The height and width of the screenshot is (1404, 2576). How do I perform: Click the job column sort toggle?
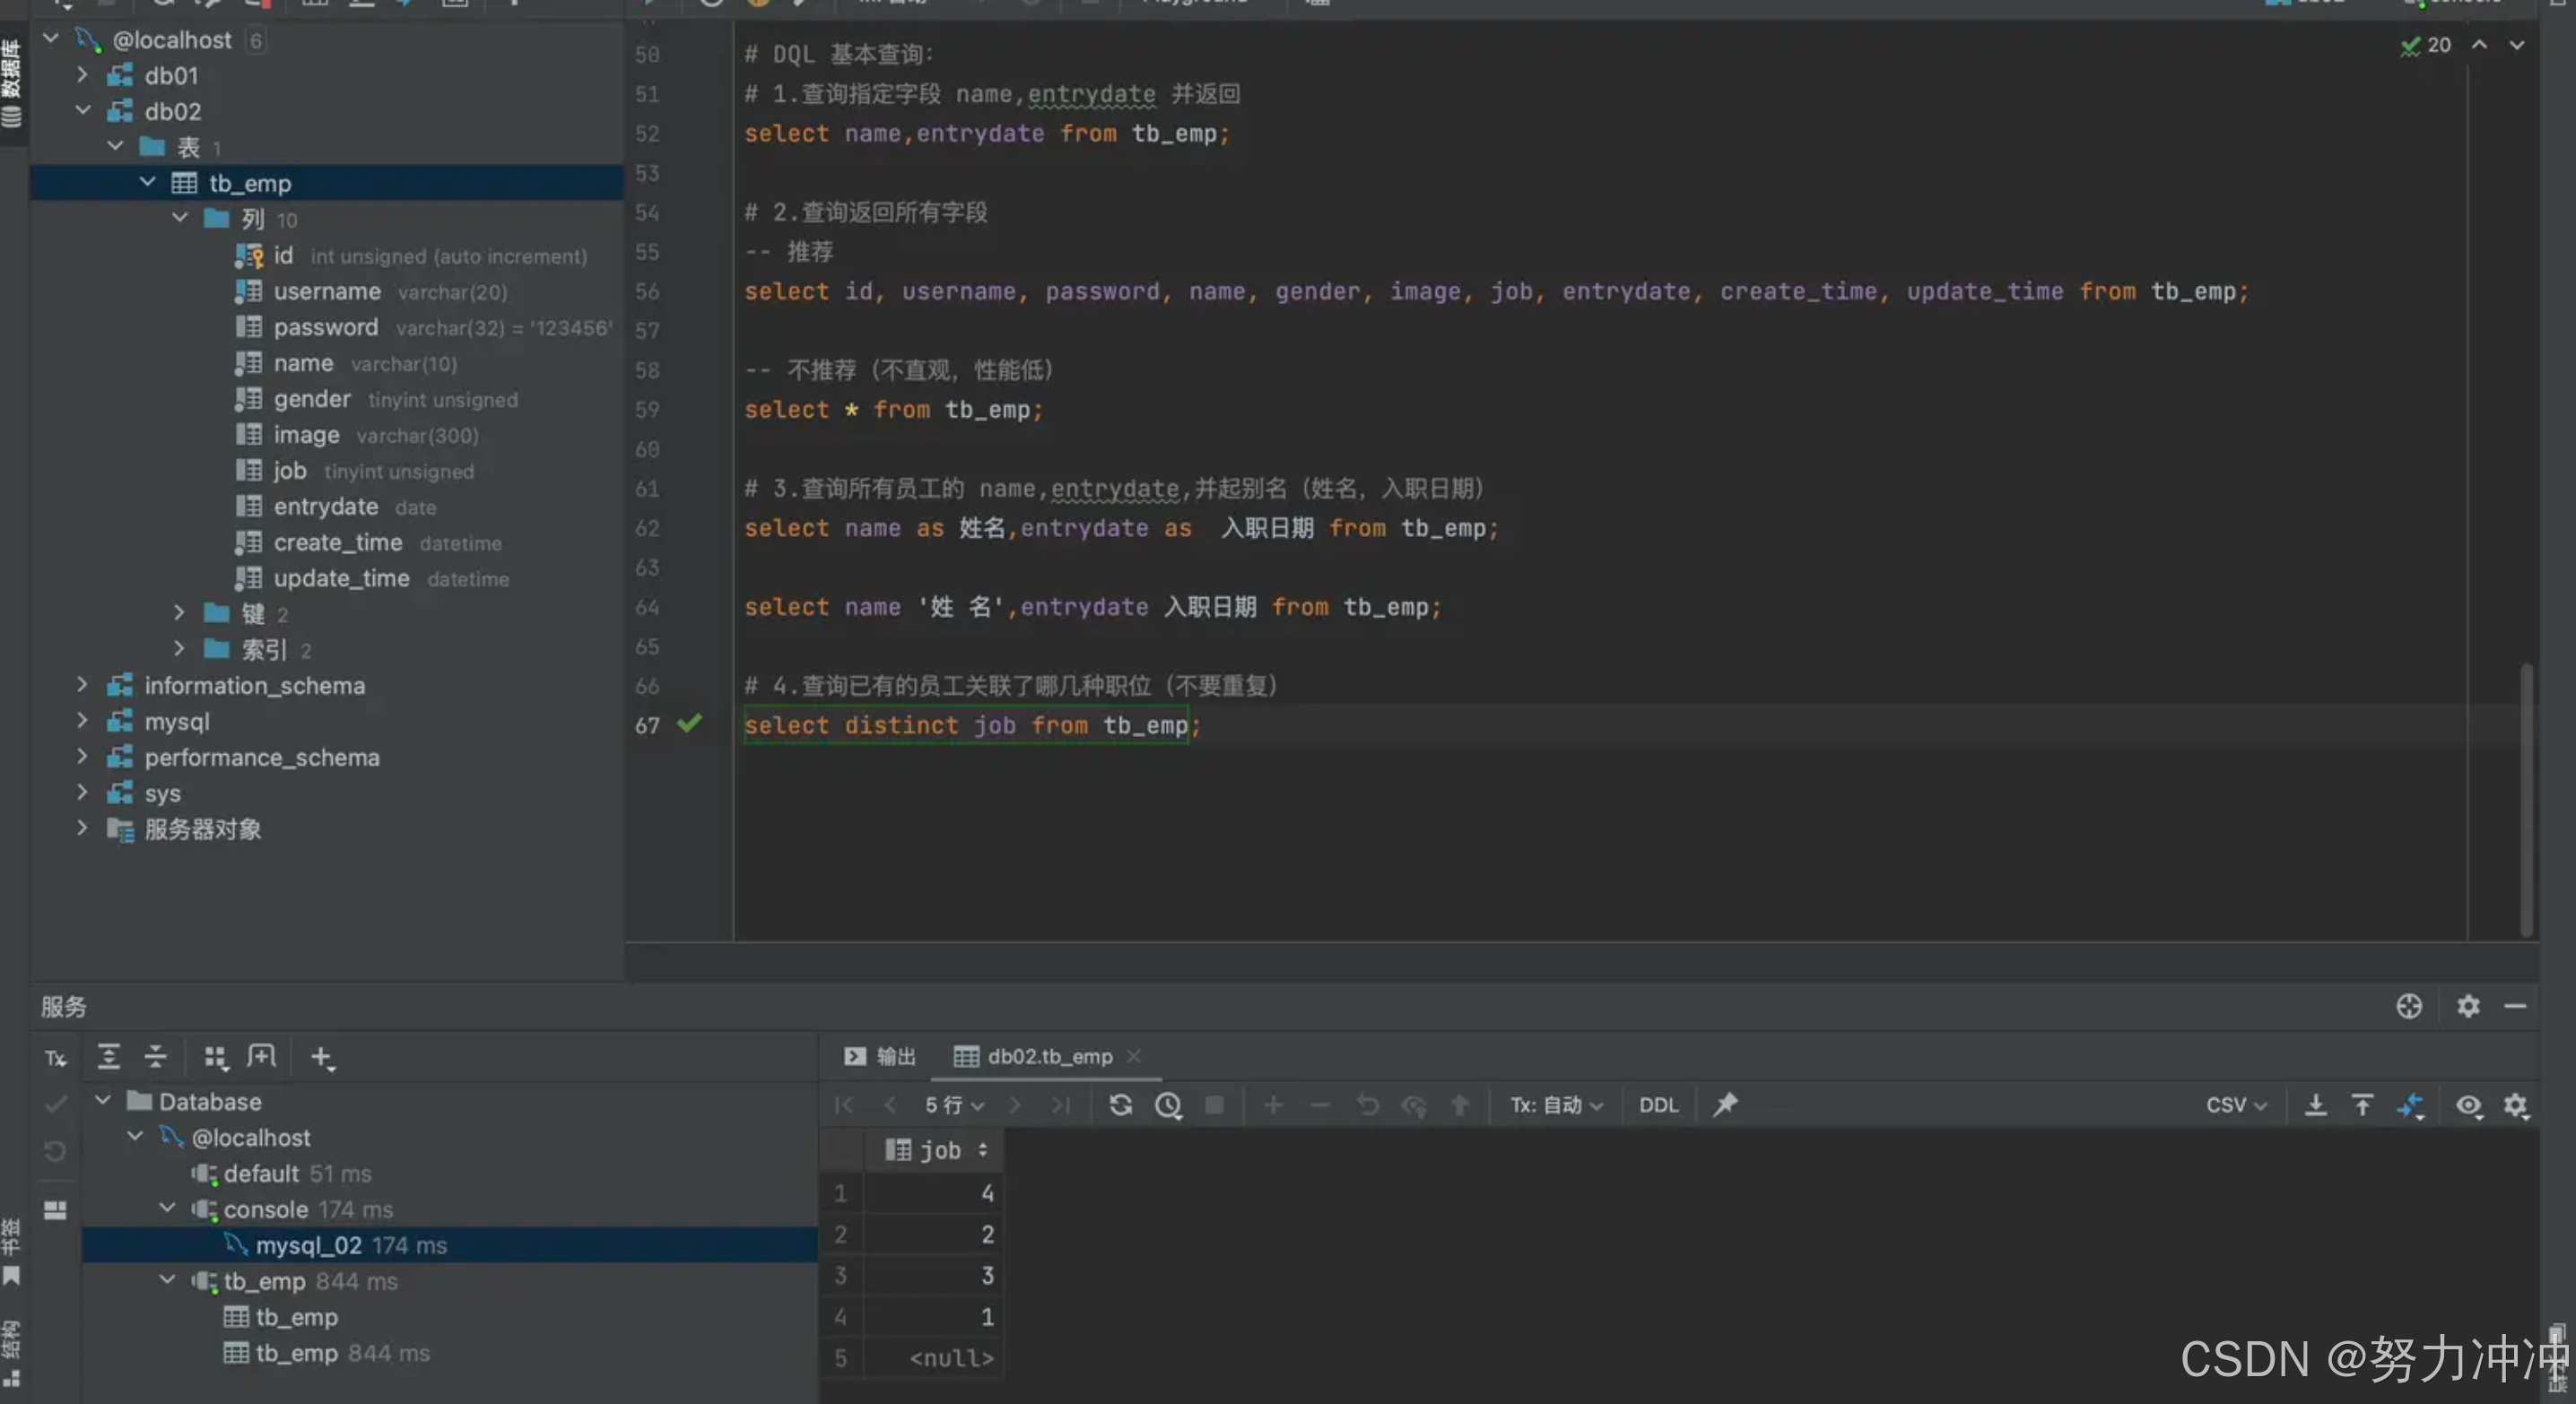(983, 1150)
